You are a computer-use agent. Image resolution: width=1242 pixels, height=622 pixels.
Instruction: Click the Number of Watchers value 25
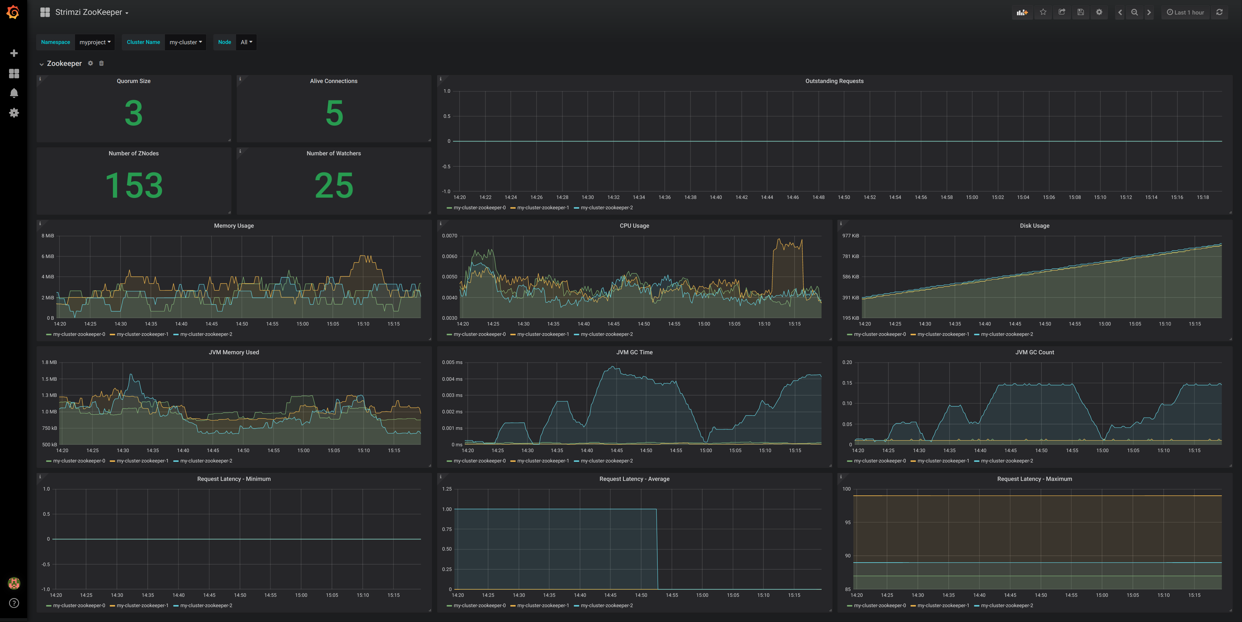pos(334,185)
